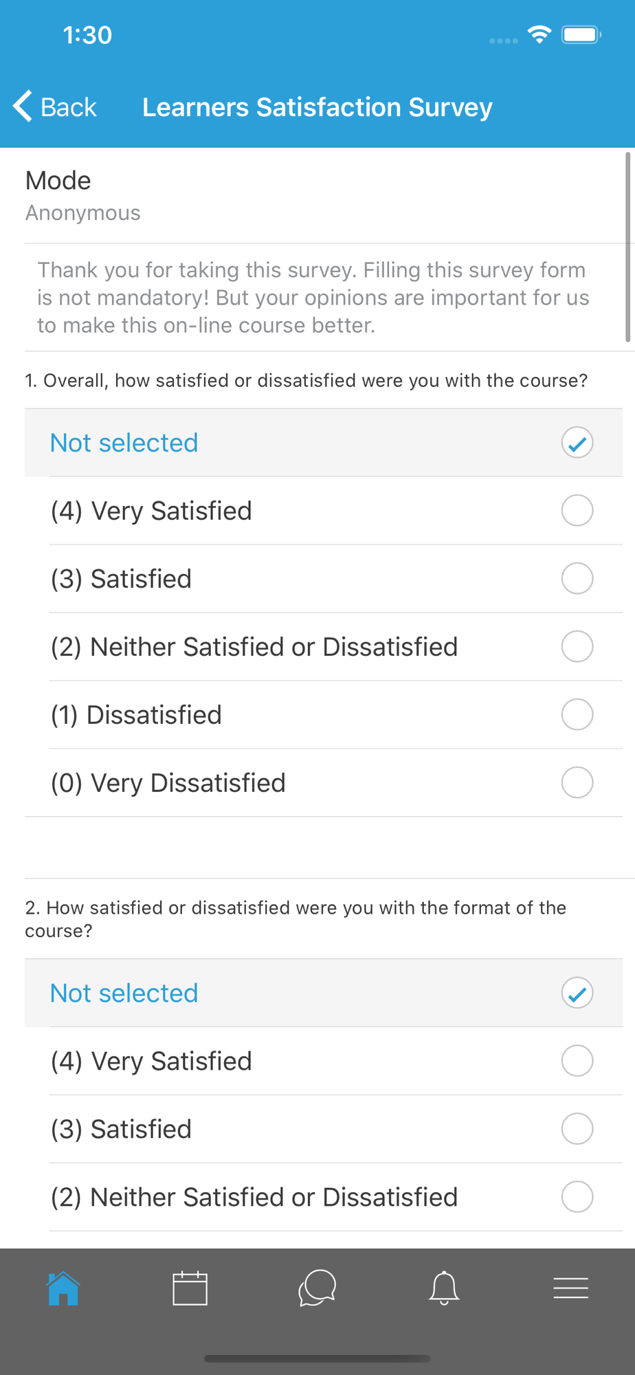
Task: Tap the Wi-Fi status icon
Action: tap(539, 34)
